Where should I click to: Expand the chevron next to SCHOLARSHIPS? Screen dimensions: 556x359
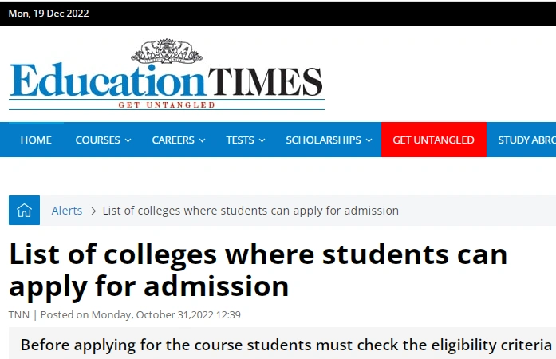click(369, 140)
